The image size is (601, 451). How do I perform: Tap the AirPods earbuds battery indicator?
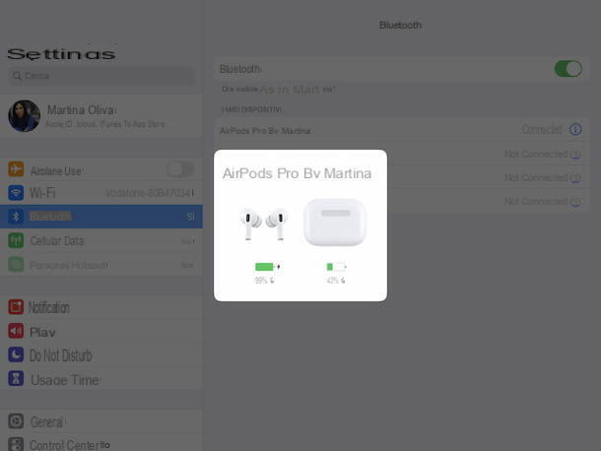click(267, 267)
